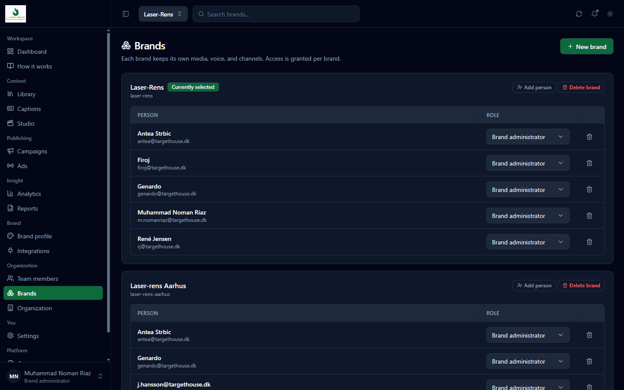
Task: Open user Settings
Action: pos(53,336)
